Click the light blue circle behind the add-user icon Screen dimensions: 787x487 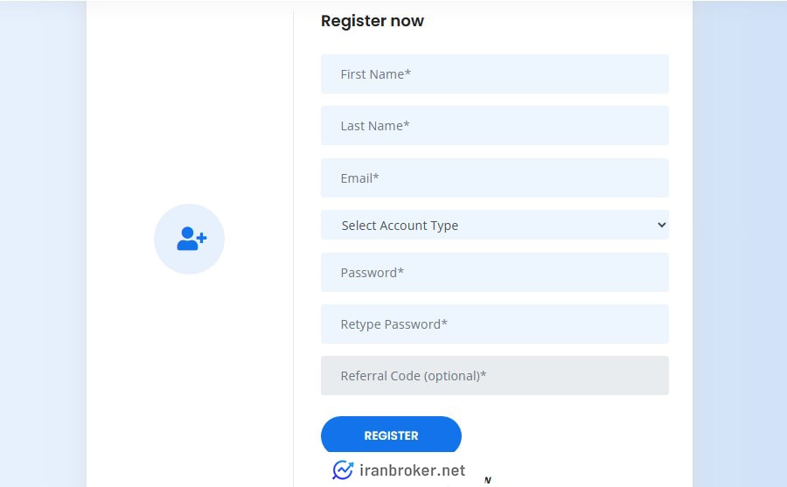tap(189, 239)
